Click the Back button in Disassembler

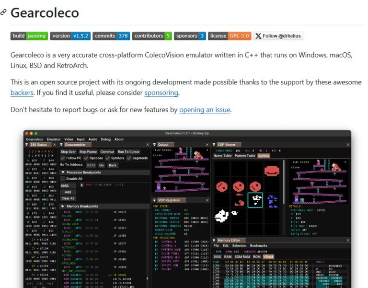pos(113,165)
